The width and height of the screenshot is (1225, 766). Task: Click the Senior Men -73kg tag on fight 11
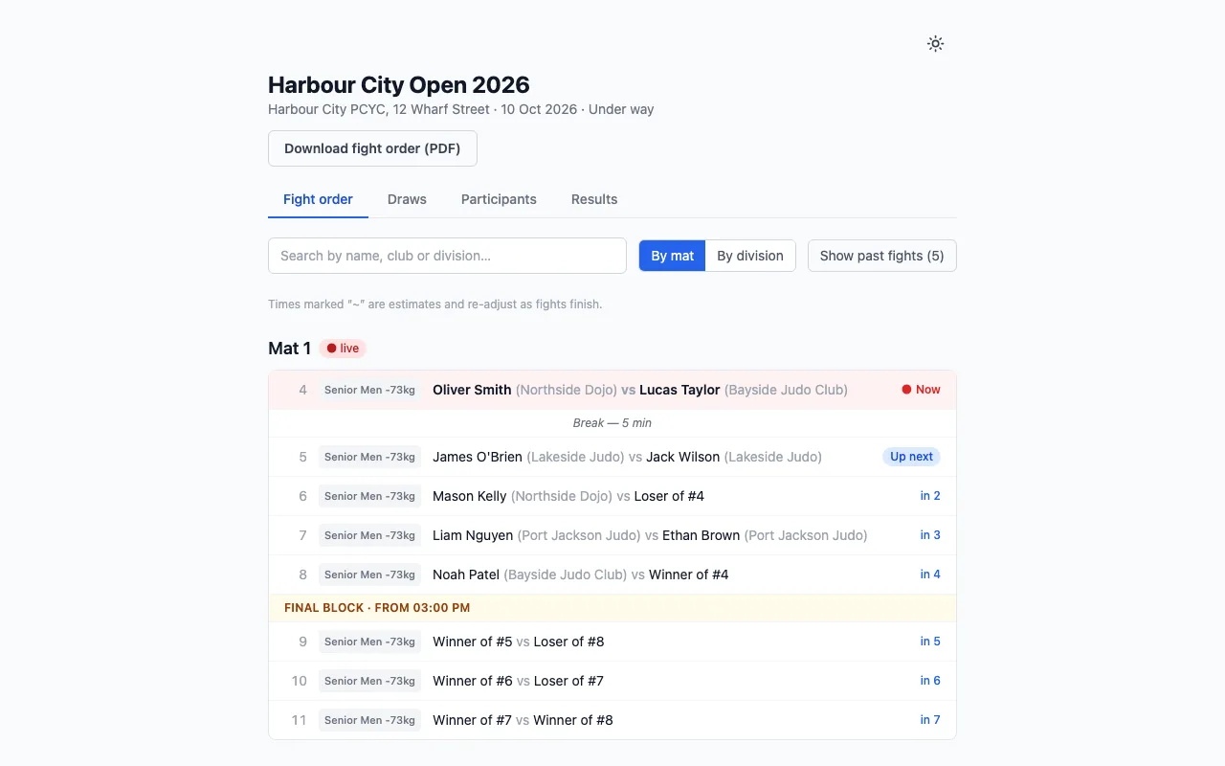(369, 720)
